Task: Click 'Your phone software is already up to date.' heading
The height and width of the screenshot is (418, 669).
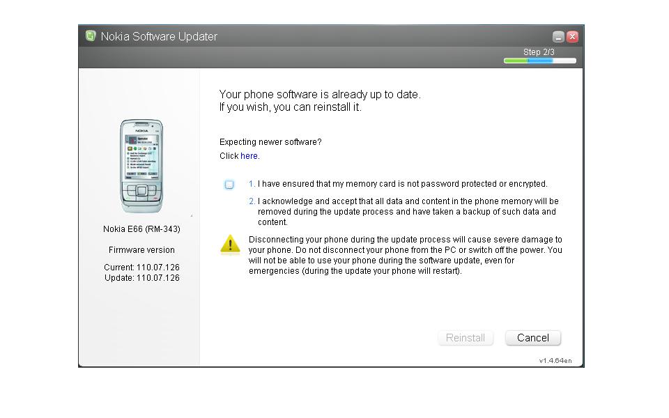Action: click(320, 94)
